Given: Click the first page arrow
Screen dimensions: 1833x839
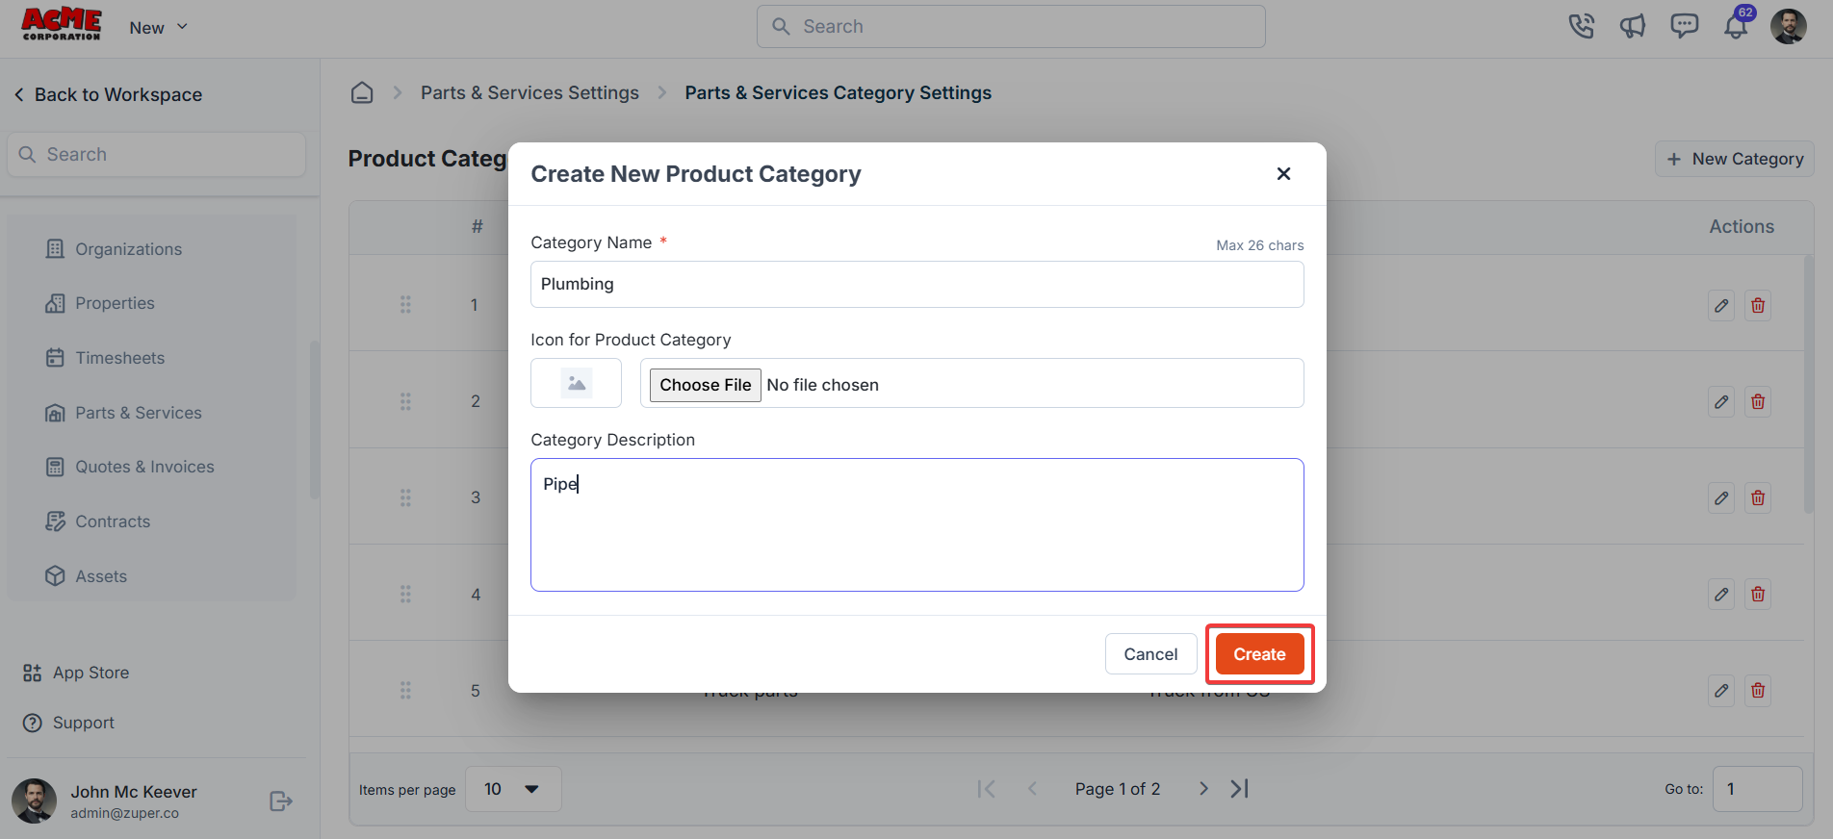Looking at the screenshot, I should [x=986, y=789].
